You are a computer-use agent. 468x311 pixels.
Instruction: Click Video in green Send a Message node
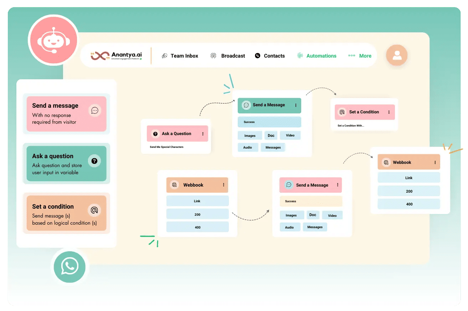290,135
